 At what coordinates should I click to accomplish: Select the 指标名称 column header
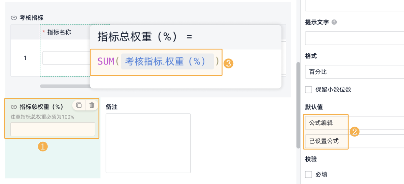pos(59,32)
